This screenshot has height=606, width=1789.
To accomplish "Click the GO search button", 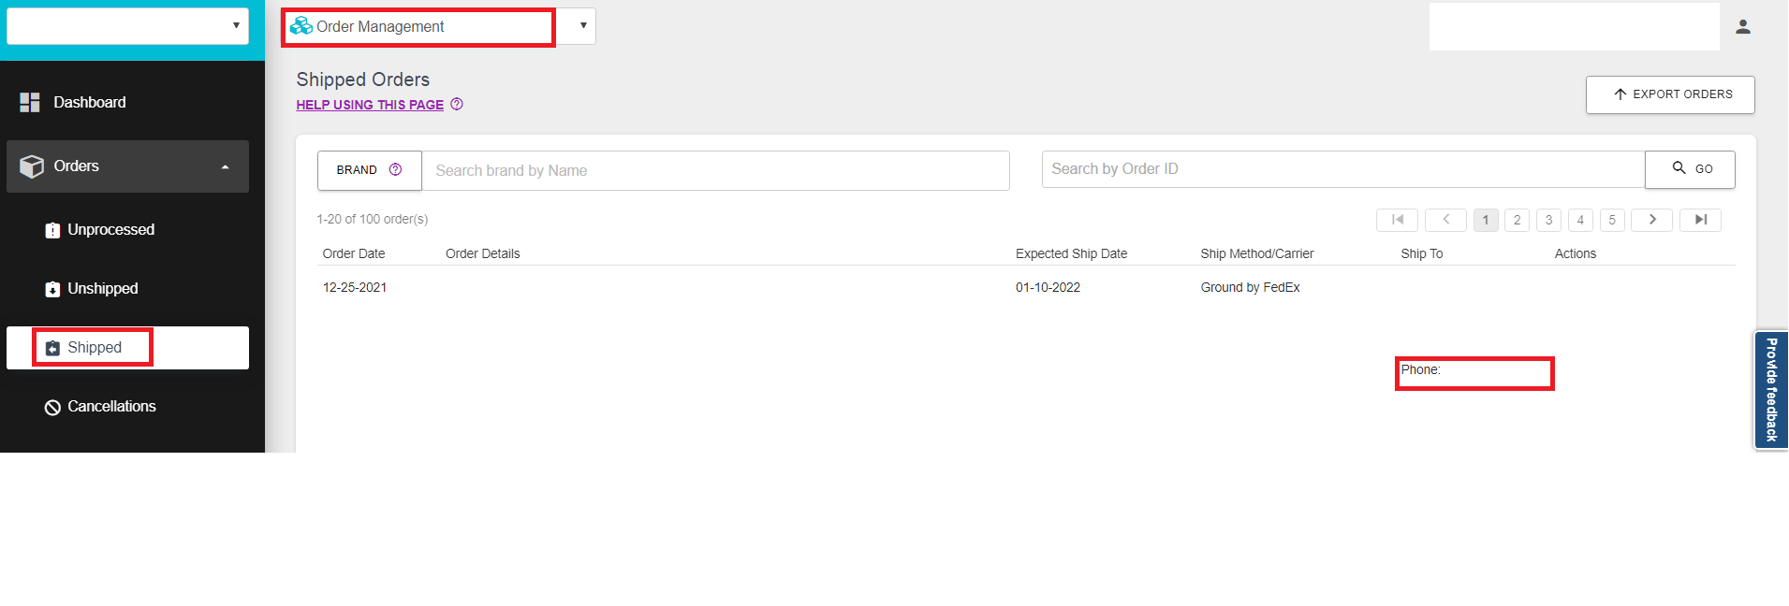I will point(1690,169).
